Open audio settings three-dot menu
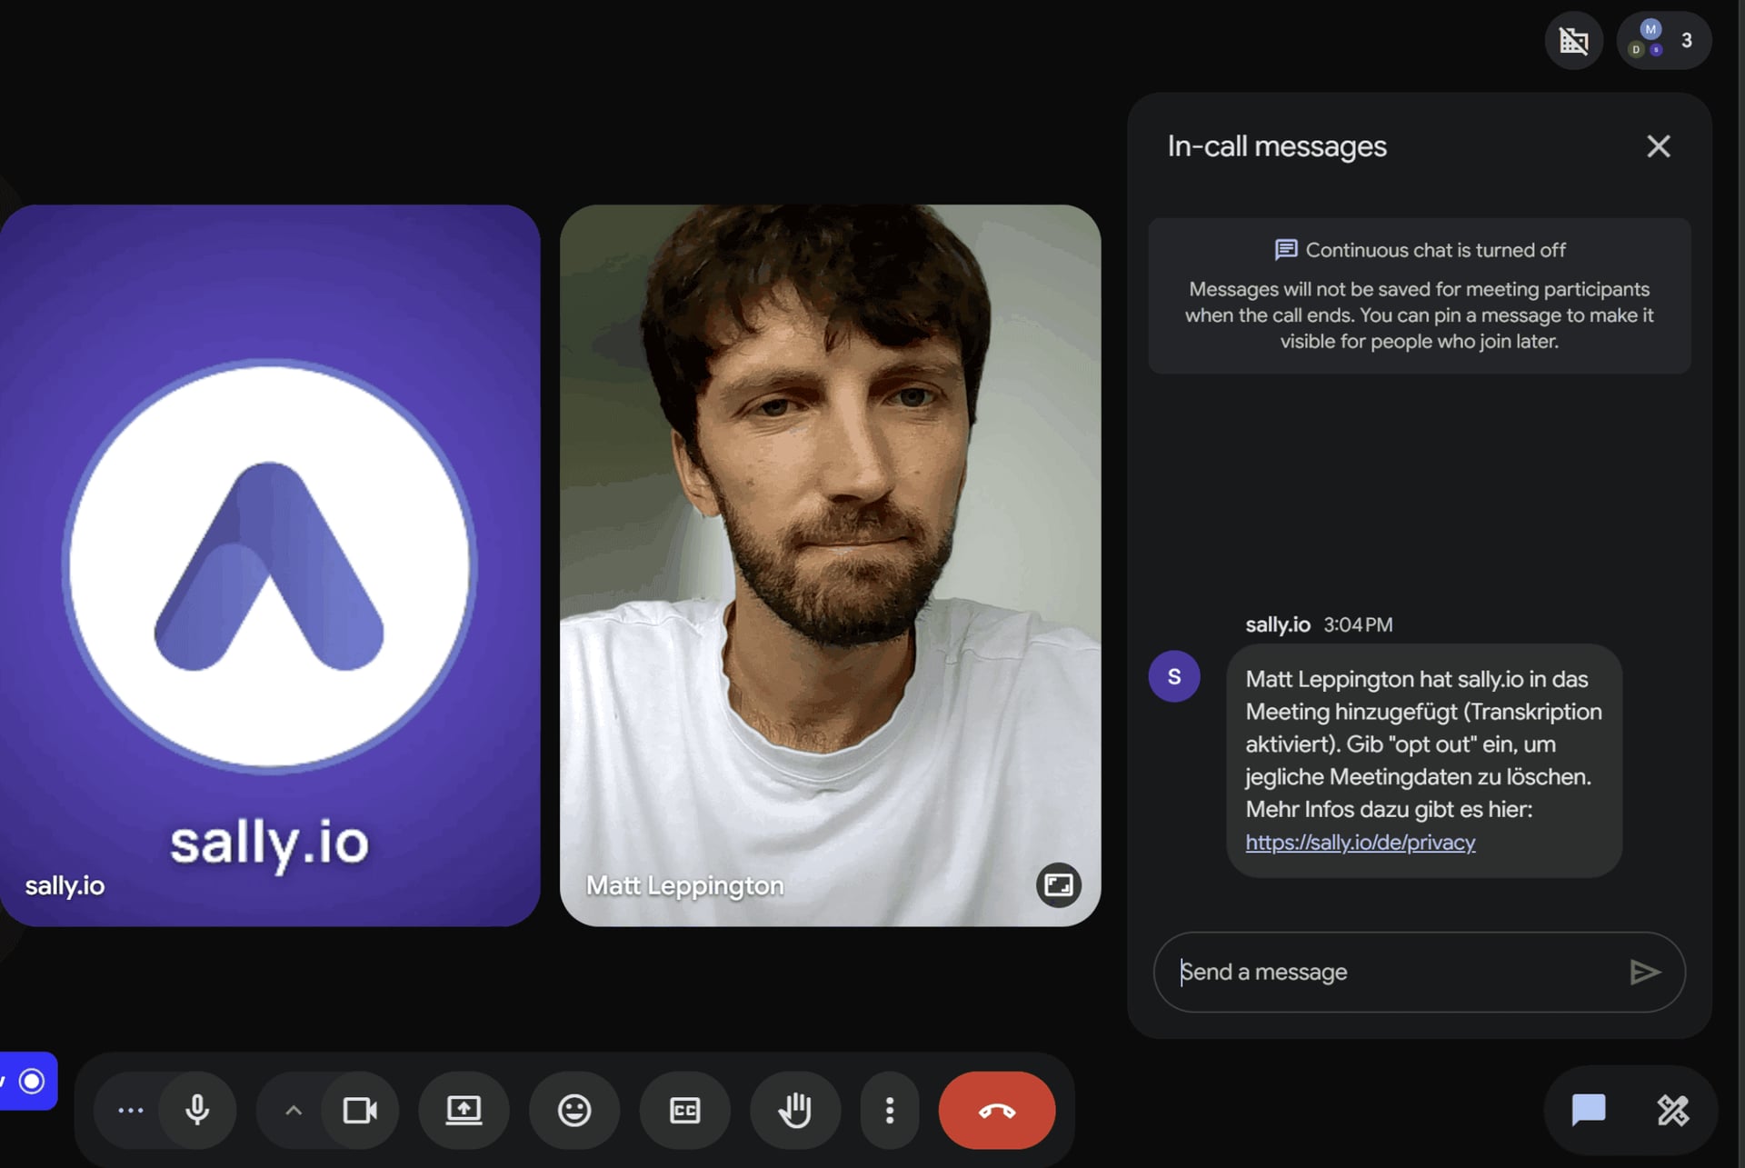This screenshot has height=1168, width=1745. [131, 1110]
